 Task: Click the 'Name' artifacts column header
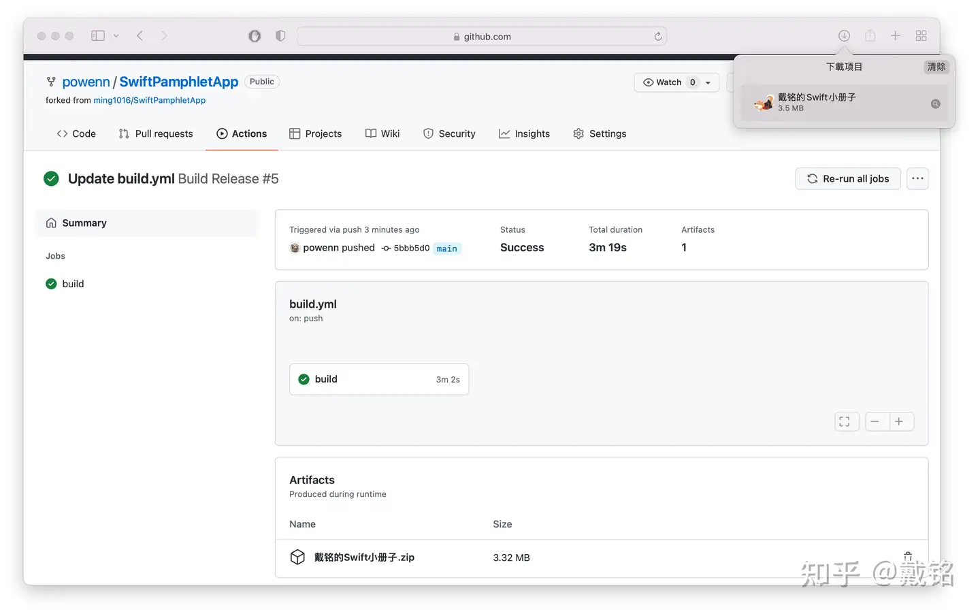[302, 524]
